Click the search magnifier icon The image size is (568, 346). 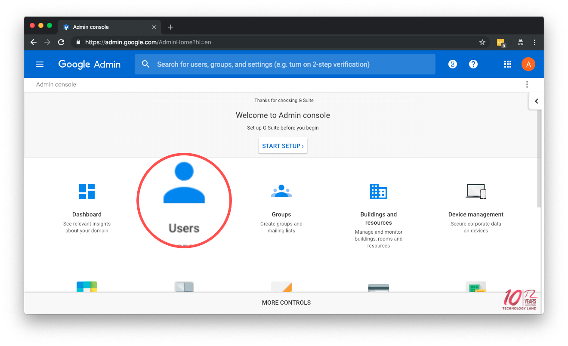146,64
